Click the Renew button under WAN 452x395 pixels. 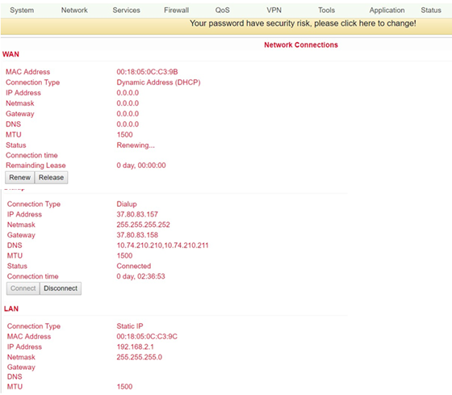(x=19, y=178)
